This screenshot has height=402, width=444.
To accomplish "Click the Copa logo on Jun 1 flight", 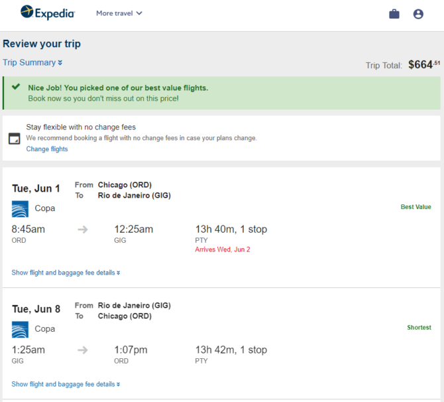I will 20,209.
